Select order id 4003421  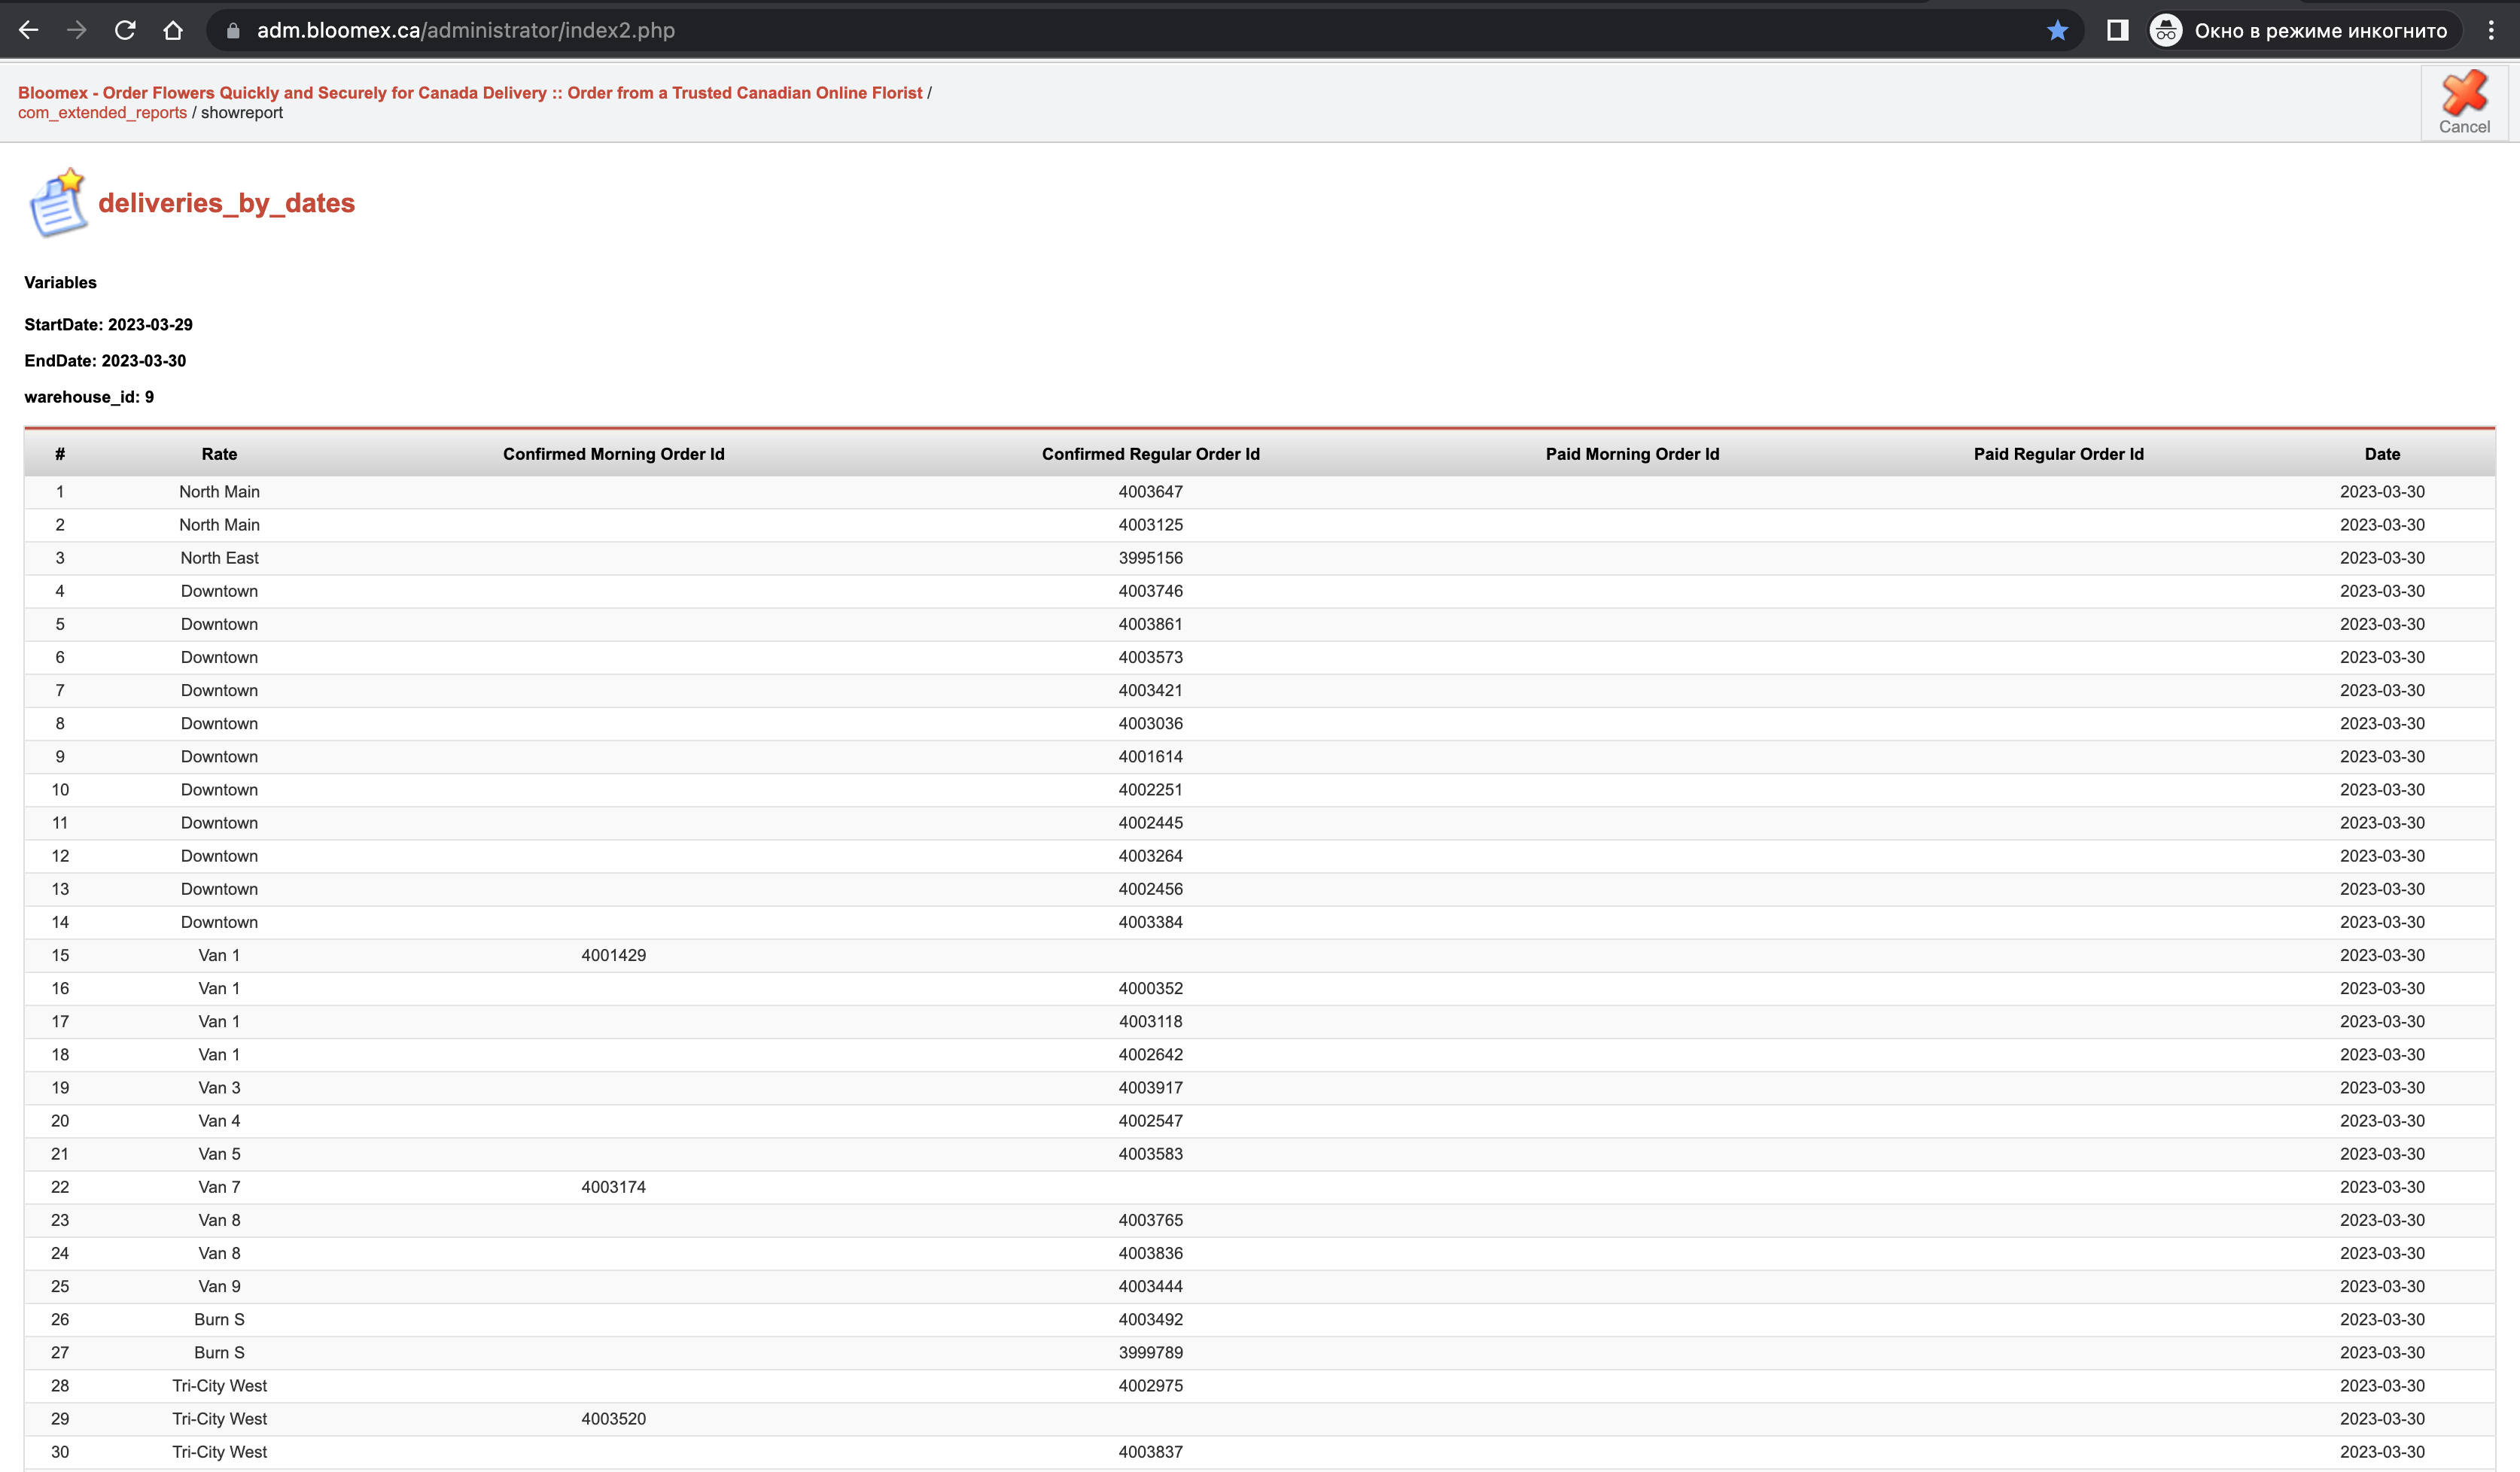pos(1151,690)
